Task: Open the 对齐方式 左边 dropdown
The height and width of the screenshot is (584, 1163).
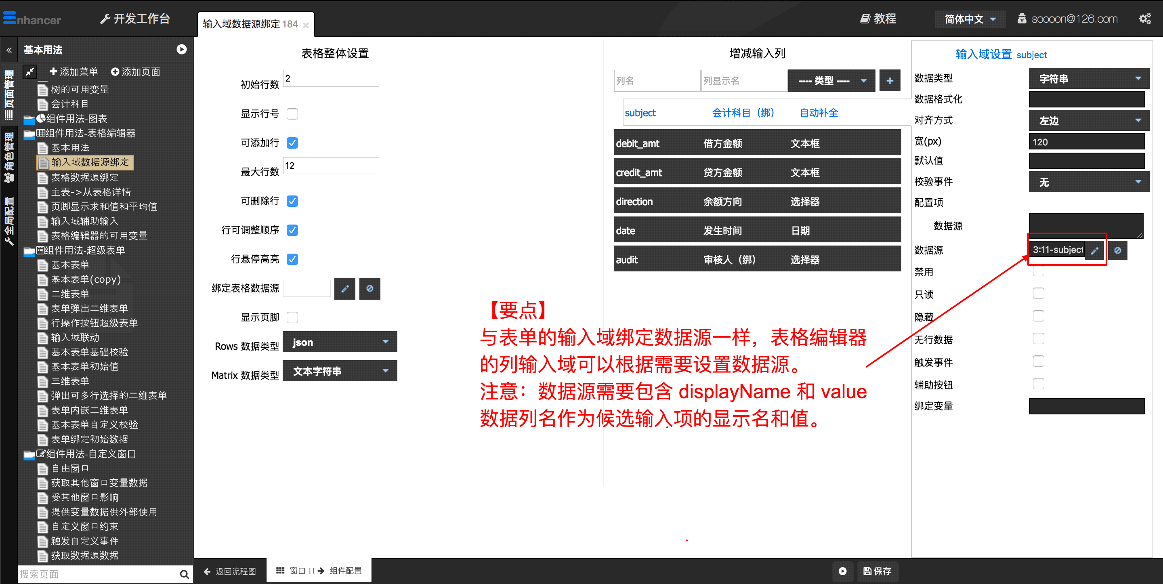Action: tap(1089, 121)
